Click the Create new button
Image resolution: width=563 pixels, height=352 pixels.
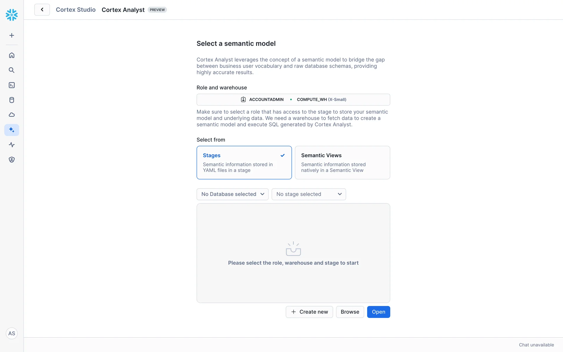click(x=309, y=312)
